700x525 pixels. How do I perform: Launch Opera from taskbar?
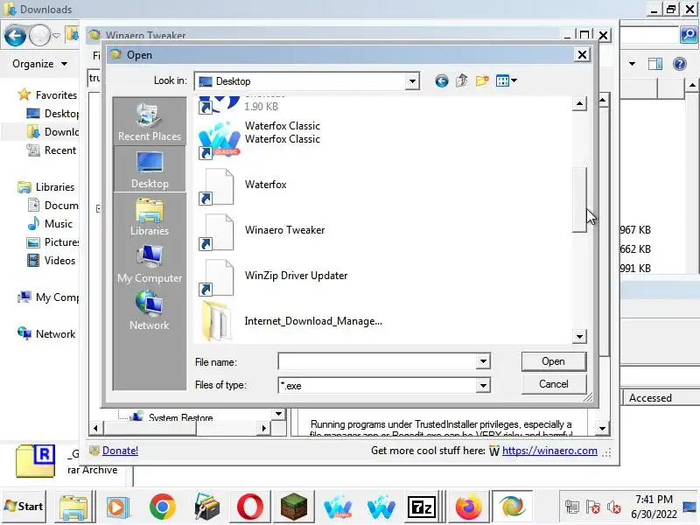click(250, 507)
